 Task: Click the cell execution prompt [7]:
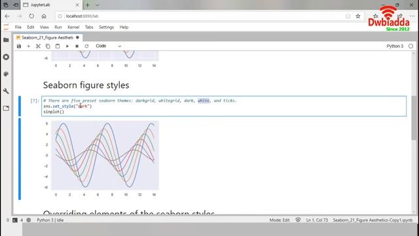tap(35, 100)
